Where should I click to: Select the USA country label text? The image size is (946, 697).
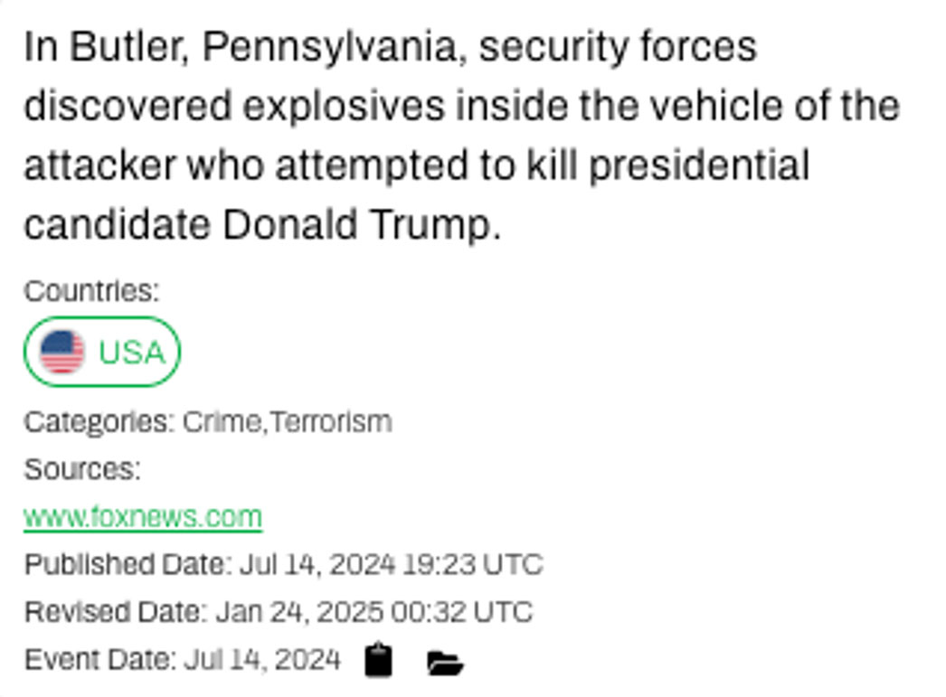pos(132,352)
